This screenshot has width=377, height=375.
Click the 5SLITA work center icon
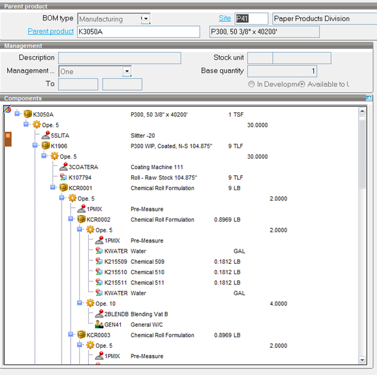pyautogui.click(x=45, y=136)
